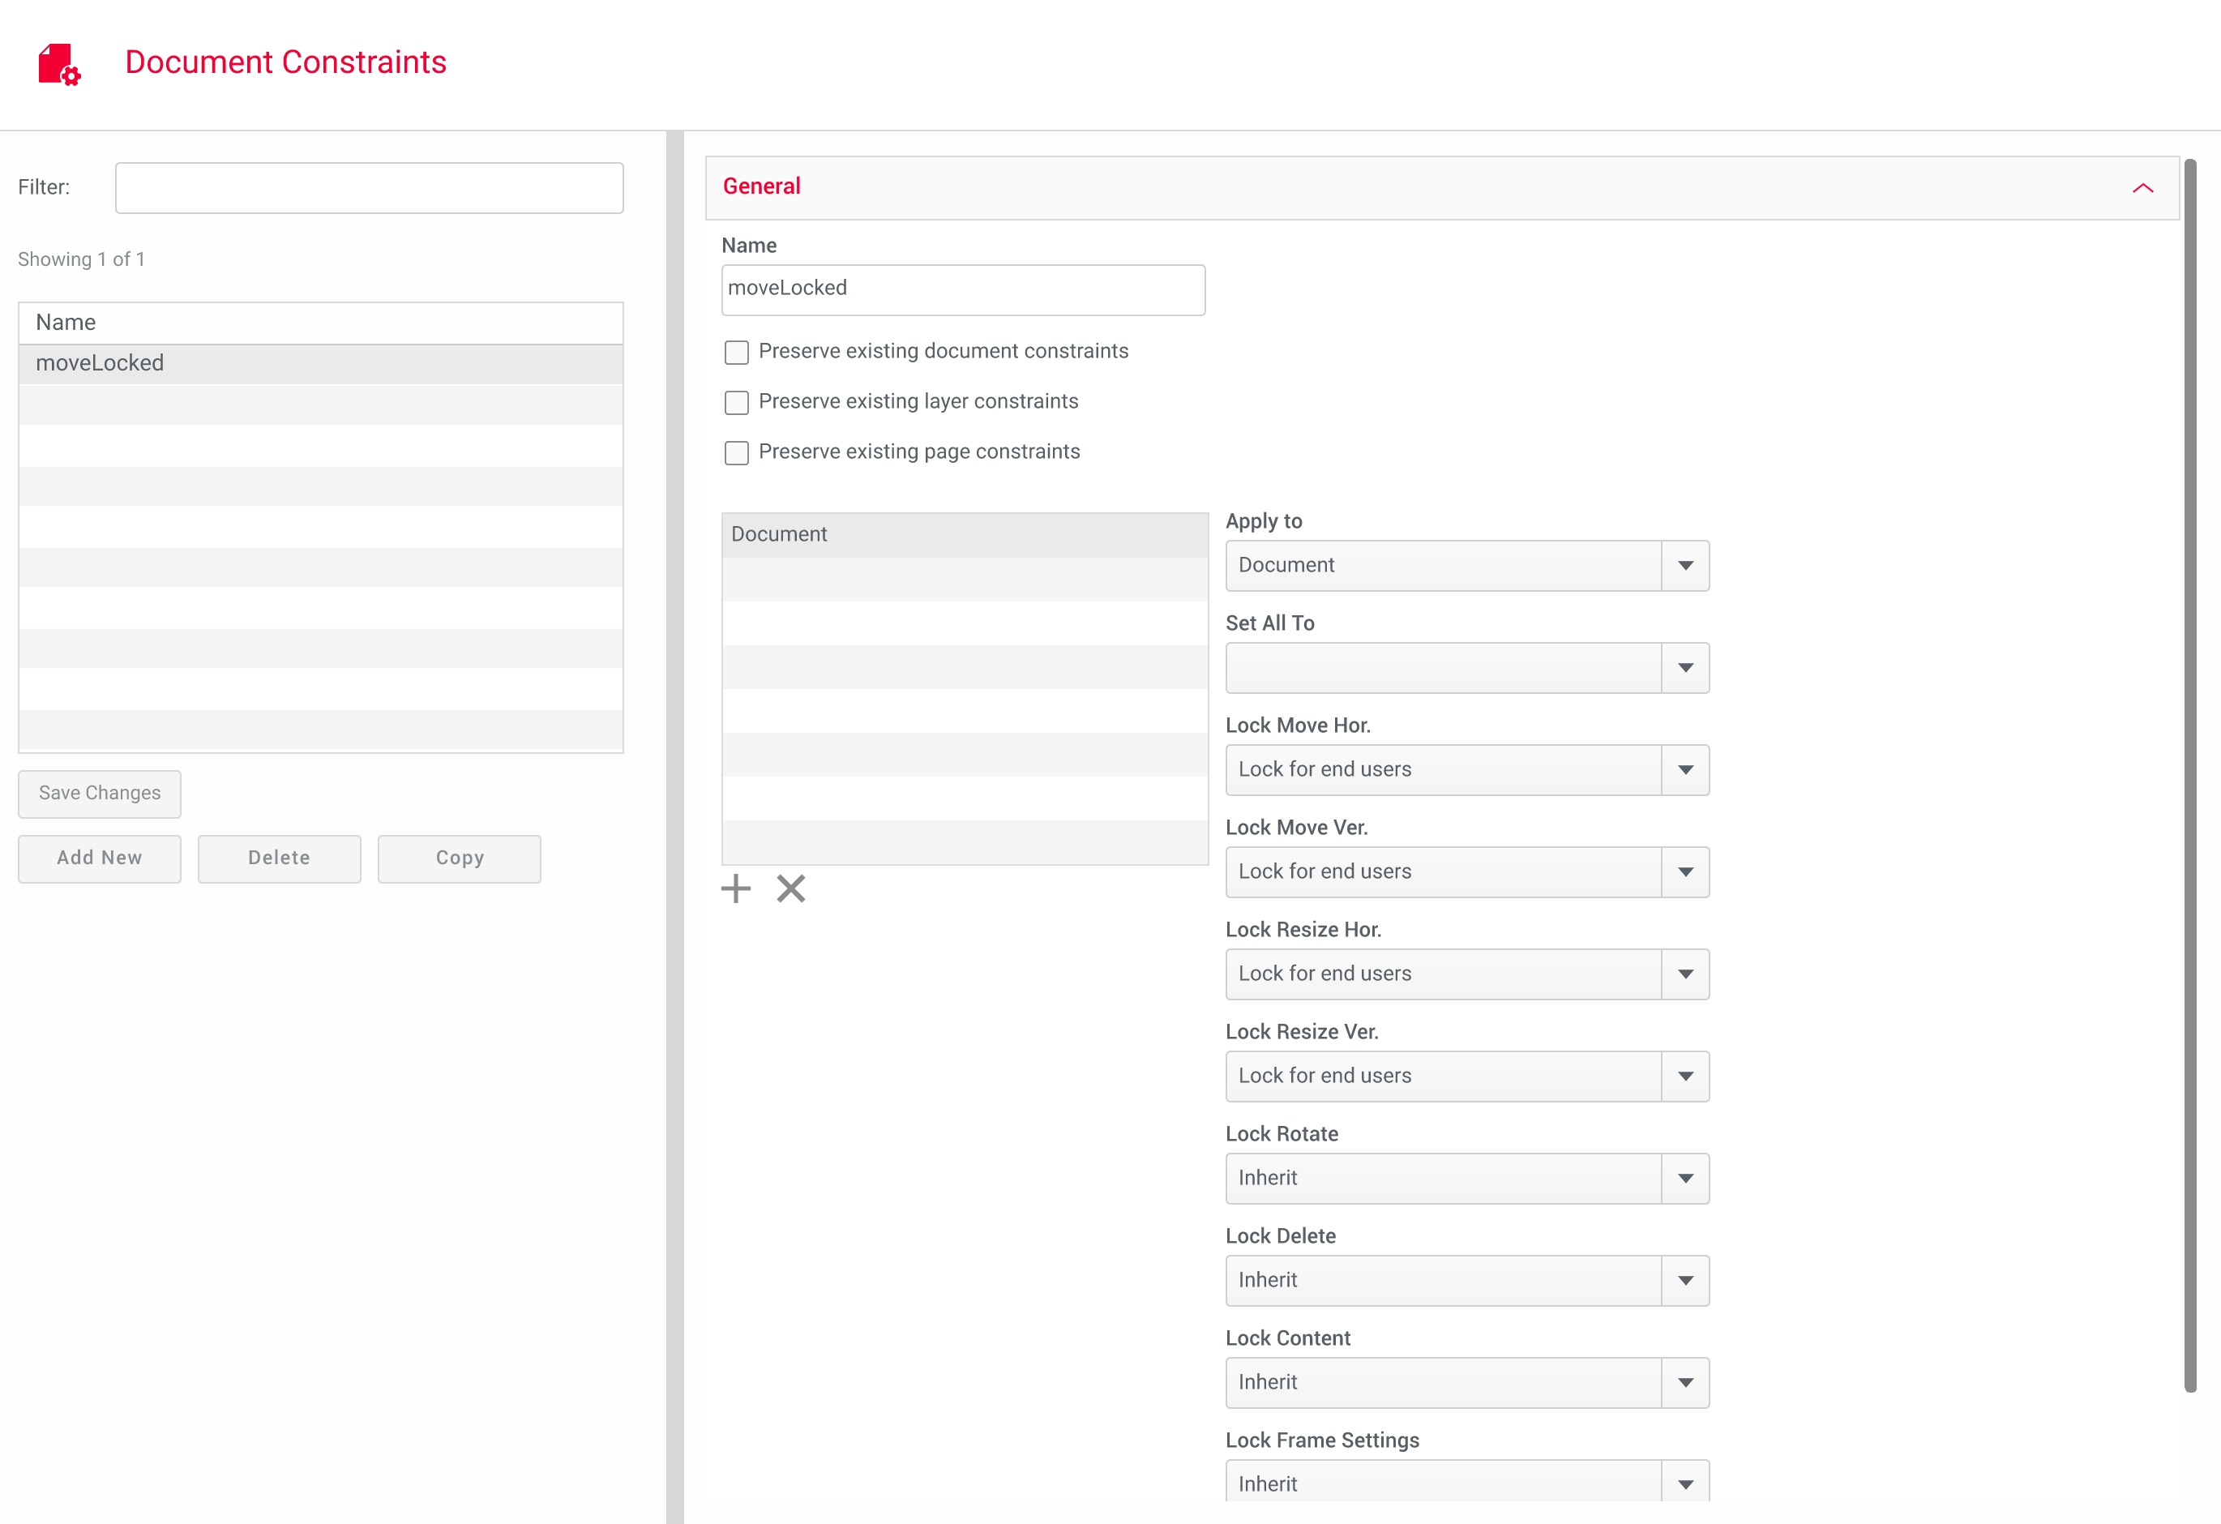
Task: Click the Save Changes button
Action: [x=100, y=794]
